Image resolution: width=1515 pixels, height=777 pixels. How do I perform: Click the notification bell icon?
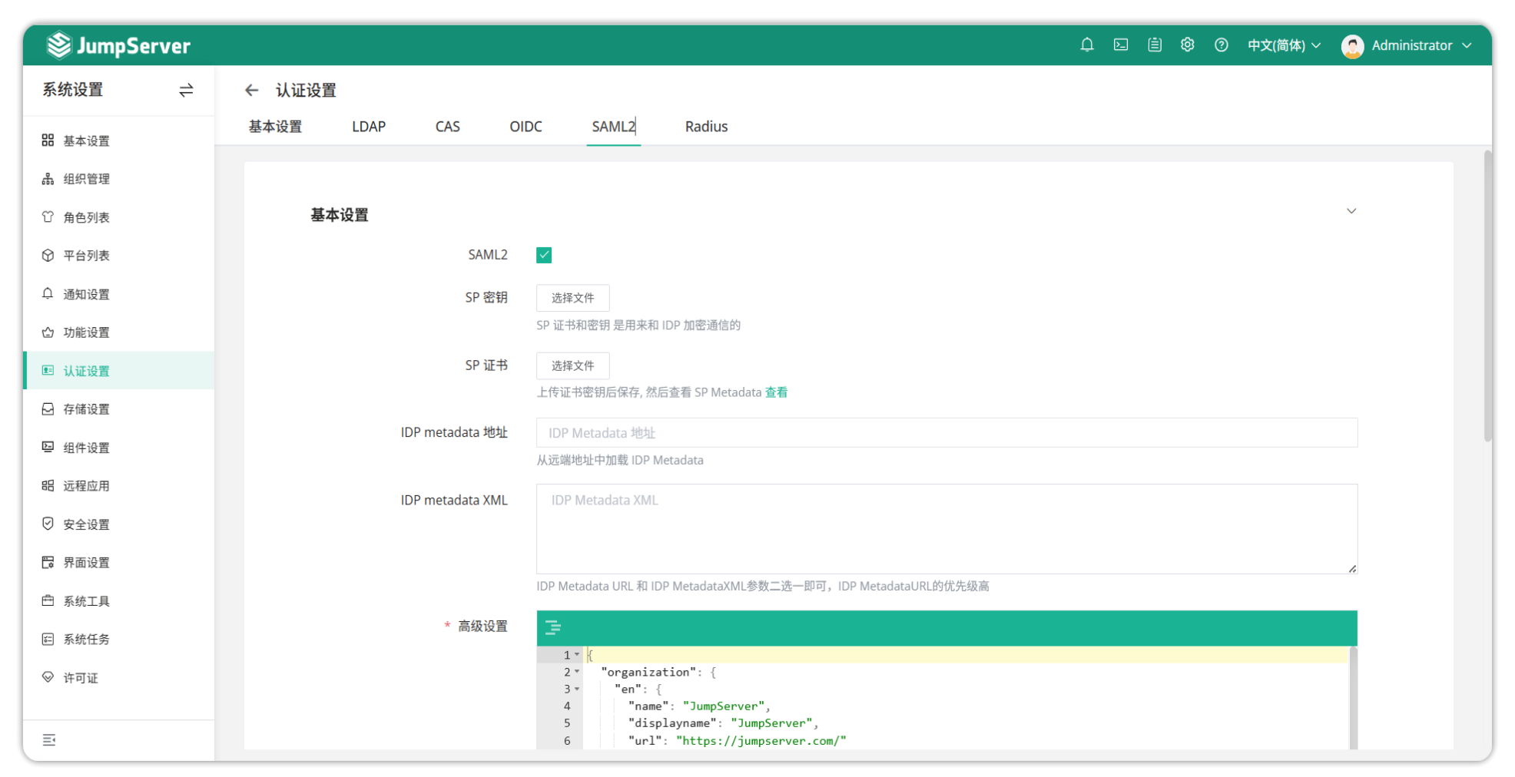tap(1086, 45)
